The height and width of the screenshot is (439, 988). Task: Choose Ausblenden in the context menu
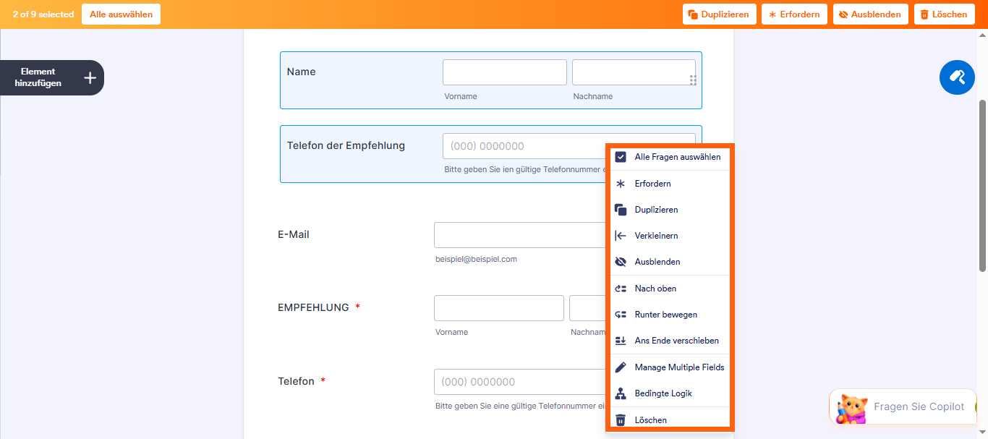670,262
